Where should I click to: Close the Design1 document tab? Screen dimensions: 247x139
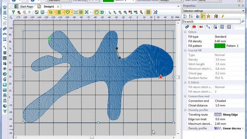(58, 7)
